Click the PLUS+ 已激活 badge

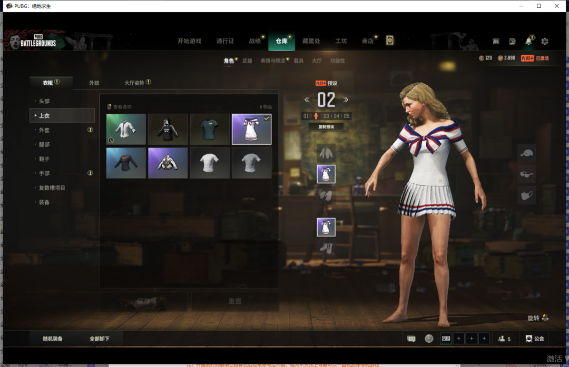point(535,58)
